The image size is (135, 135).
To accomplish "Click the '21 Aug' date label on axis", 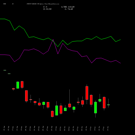I will point(30,129).
